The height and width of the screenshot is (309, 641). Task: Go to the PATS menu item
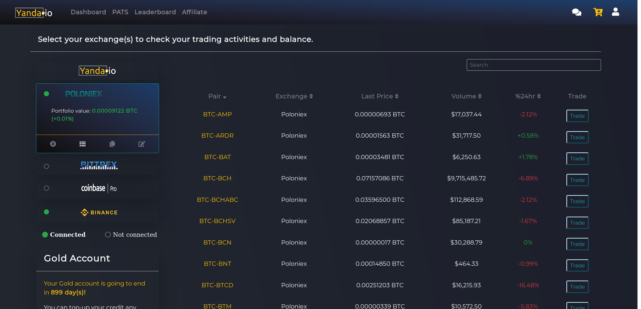tap(120, 12)
